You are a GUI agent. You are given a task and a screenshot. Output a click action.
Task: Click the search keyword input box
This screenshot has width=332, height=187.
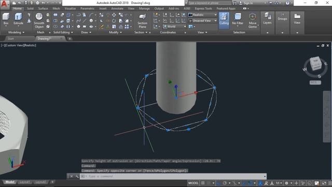[x=210, y=3]
